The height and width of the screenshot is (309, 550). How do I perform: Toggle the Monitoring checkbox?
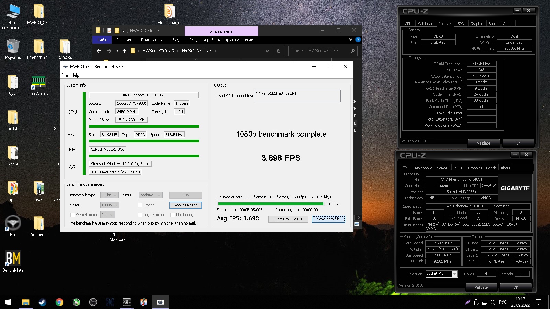(173, 215)
